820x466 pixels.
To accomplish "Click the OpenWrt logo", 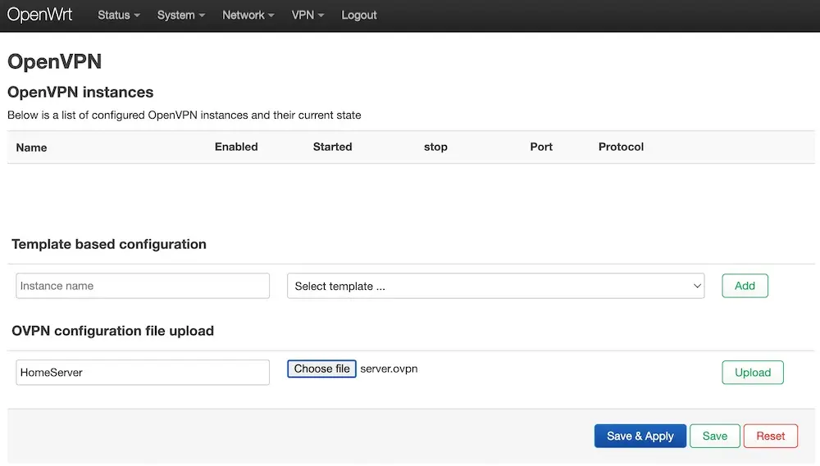I will [39, 15].
